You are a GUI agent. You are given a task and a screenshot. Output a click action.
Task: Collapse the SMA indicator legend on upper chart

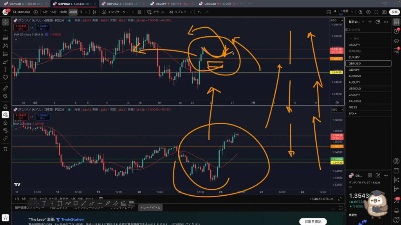pyautogui.click(x=16, y=40)
